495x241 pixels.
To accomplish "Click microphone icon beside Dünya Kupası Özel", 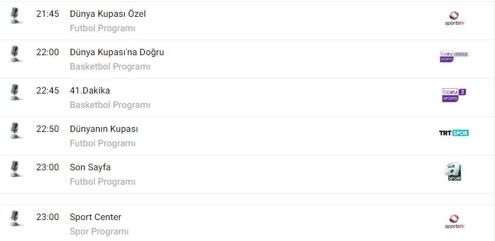I will (16, 16).
